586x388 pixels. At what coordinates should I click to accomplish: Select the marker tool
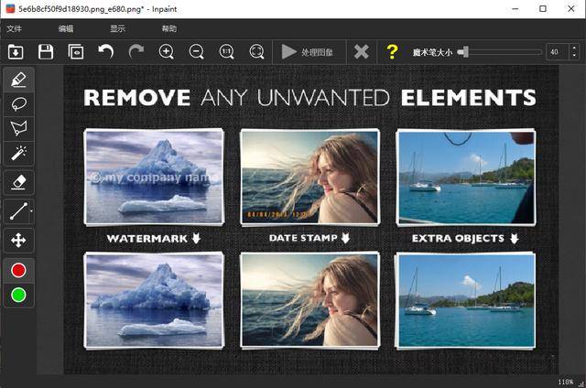pyautogui.click(x=18, y=80)
